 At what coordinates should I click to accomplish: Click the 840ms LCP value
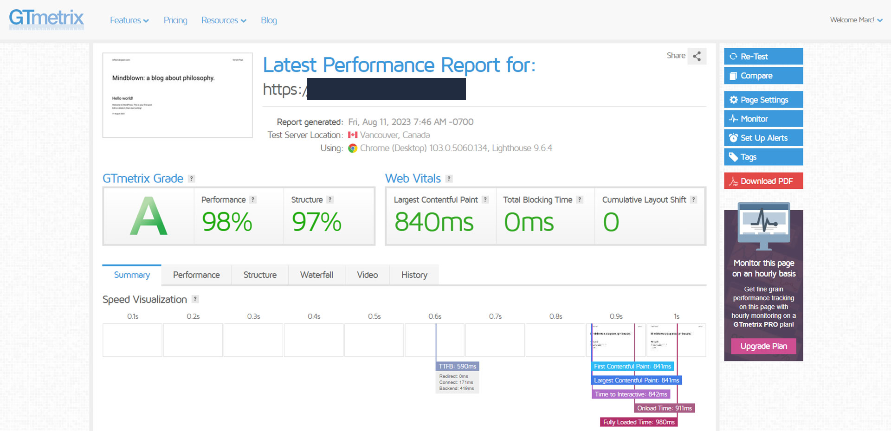(434, 222)
